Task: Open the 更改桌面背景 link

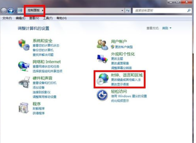Action: tap(120, 63)
